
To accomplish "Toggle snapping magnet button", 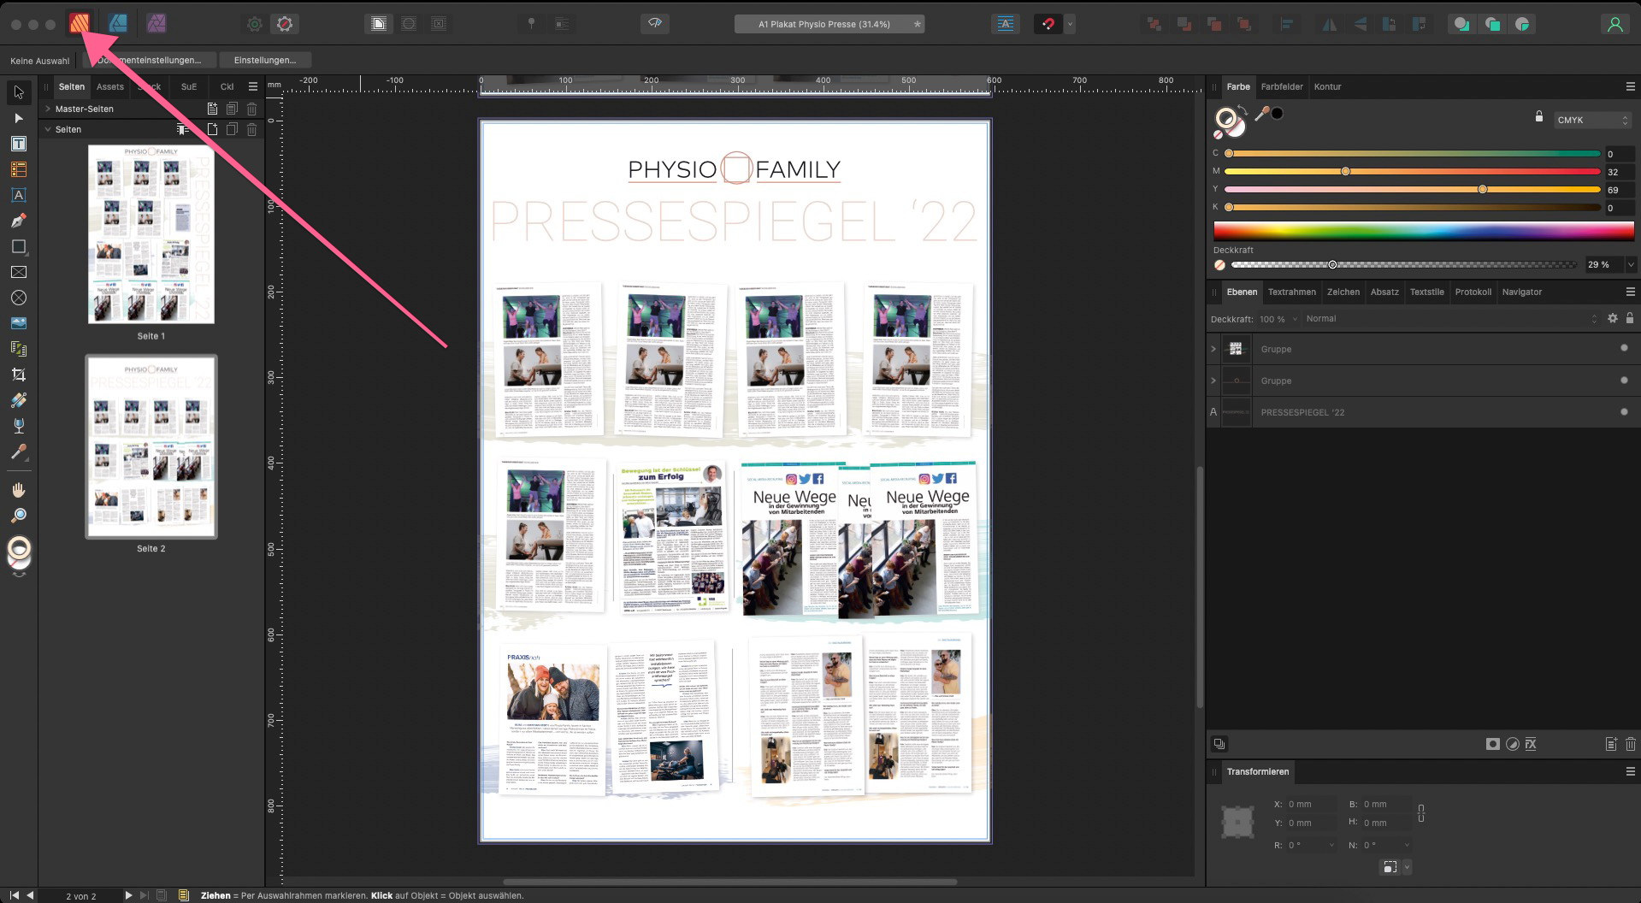I will click(x=1048, y=24).
